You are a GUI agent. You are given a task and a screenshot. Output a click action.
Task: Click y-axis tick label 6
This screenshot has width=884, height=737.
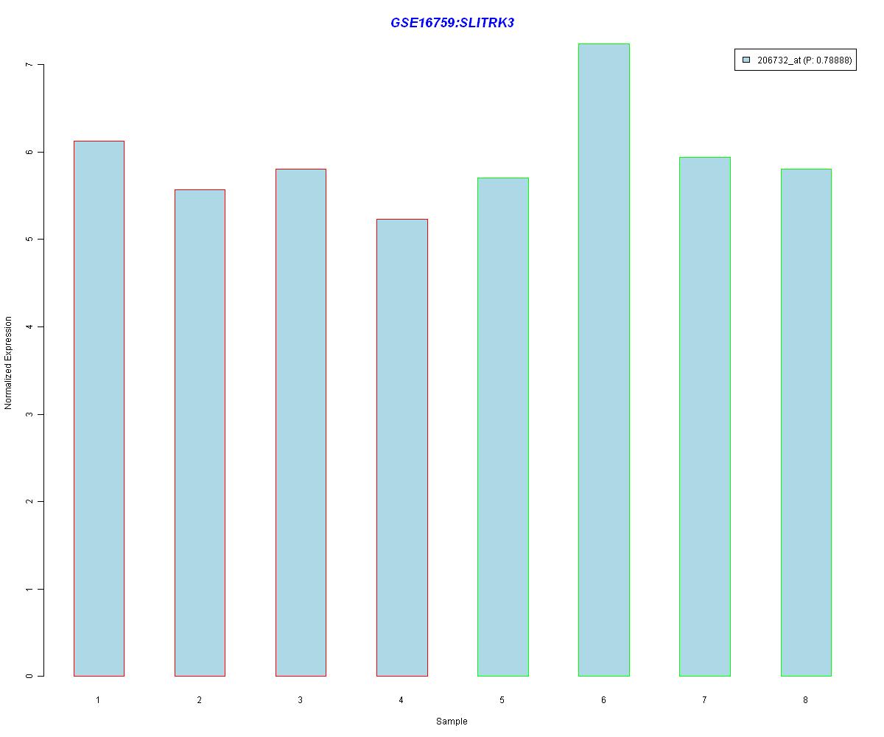click(x=29, y=152)
